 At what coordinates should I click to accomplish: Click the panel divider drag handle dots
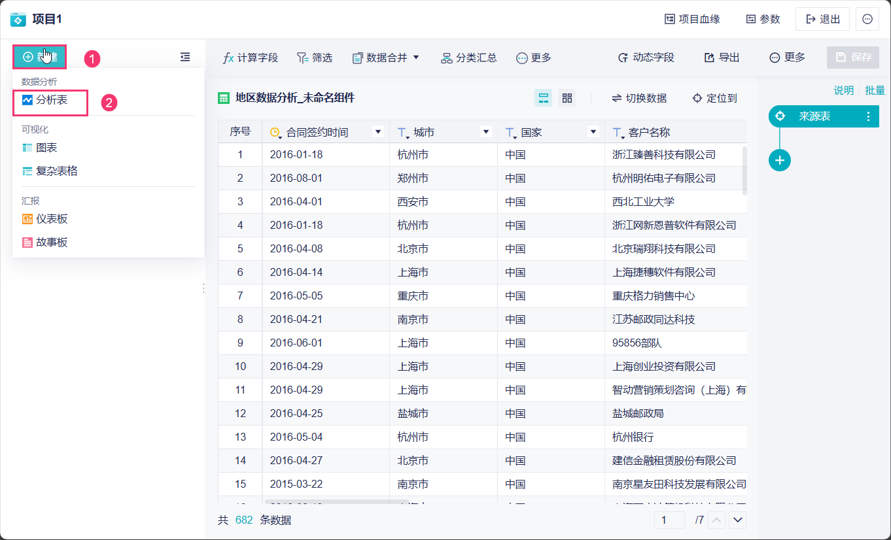[203, 288]
